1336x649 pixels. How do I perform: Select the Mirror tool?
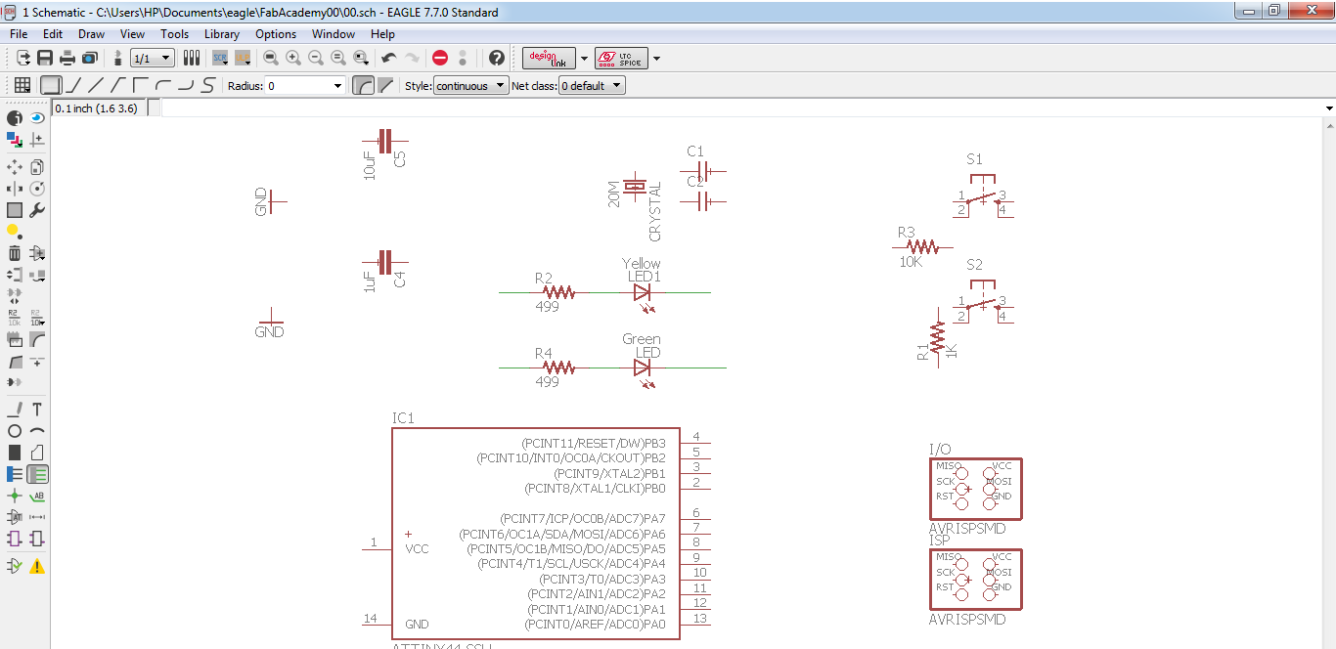[x=15, y=189]
